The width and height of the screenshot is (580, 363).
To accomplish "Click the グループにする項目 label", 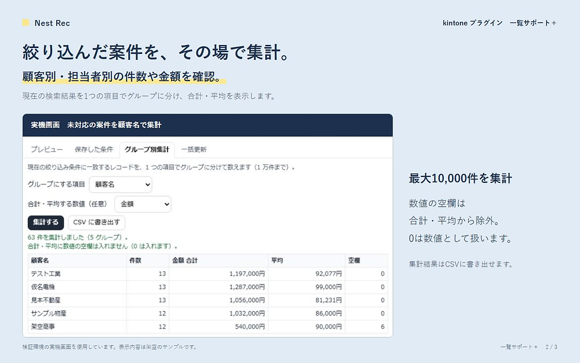I will pos(56,184).
